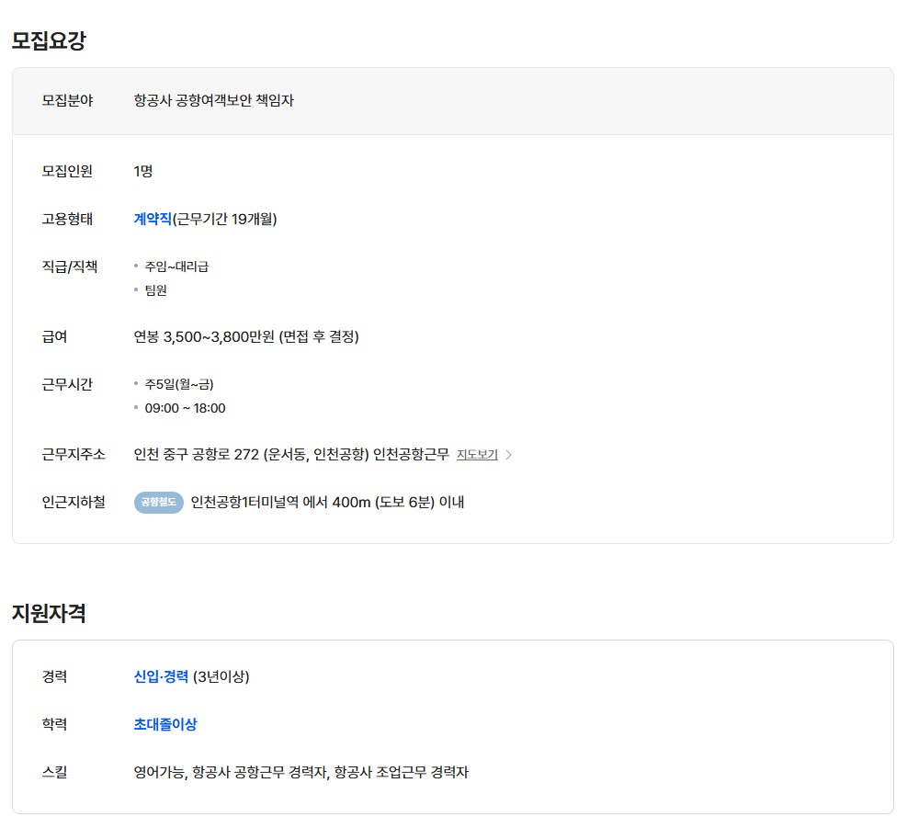Click the 주임~대리급 bullet item

point(176,267)
